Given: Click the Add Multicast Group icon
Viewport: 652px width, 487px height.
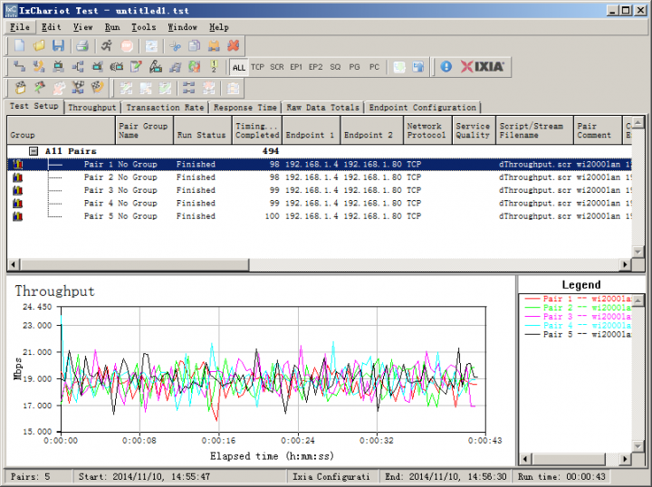Looking at the screenshot, I should (78, 66).
